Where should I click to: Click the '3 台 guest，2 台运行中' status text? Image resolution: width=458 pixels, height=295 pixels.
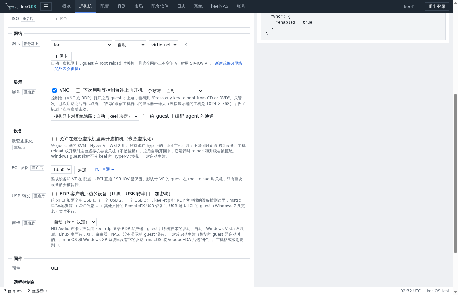(x=26, y=291)
